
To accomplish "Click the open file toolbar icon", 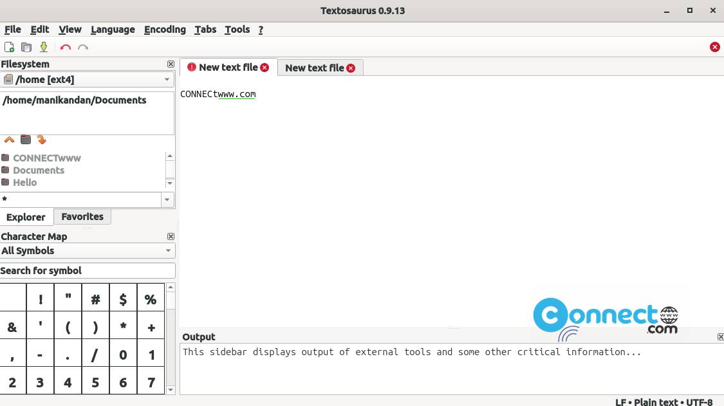I will click(x=26, y=47).
